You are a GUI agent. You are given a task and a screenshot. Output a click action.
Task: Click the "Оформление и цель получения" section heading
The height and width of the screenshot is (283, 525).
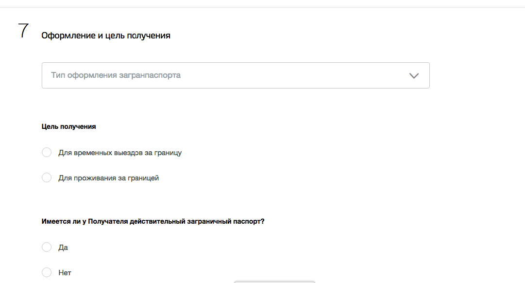(x=106, y=35)
